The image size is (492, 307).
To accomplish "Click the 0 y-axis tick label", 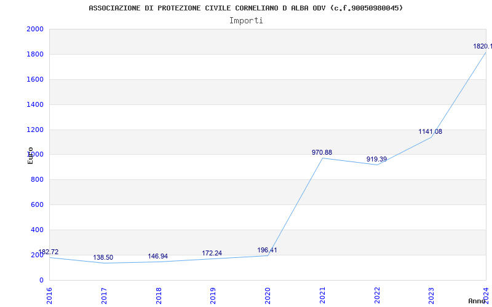I will (x=41, y=280).
